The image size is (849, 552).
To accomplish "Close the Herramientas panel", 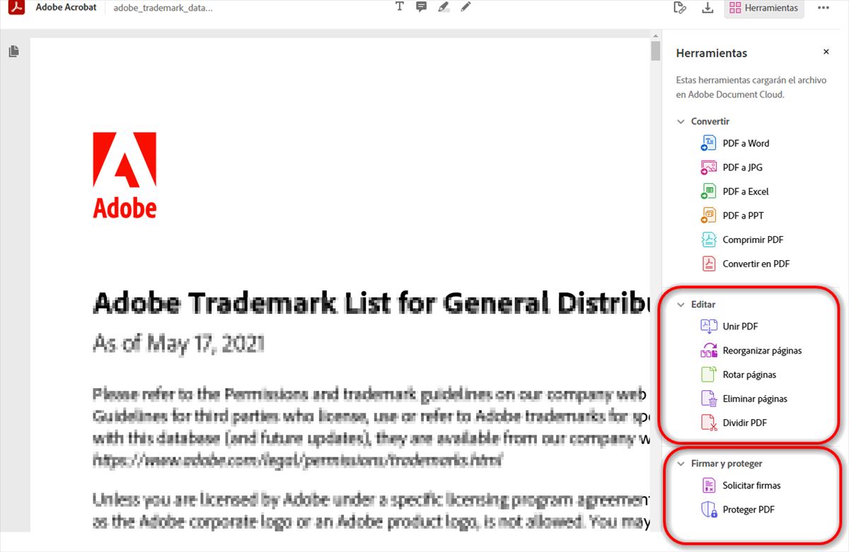I will (826, 52).
